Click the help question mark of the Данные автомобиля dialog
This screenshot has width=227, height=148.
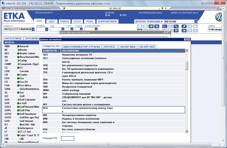click(186, 39)
